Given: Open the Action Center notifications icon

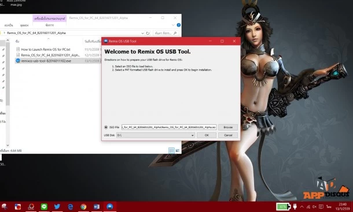Looking at the screenshot, I should pos(321,207).
